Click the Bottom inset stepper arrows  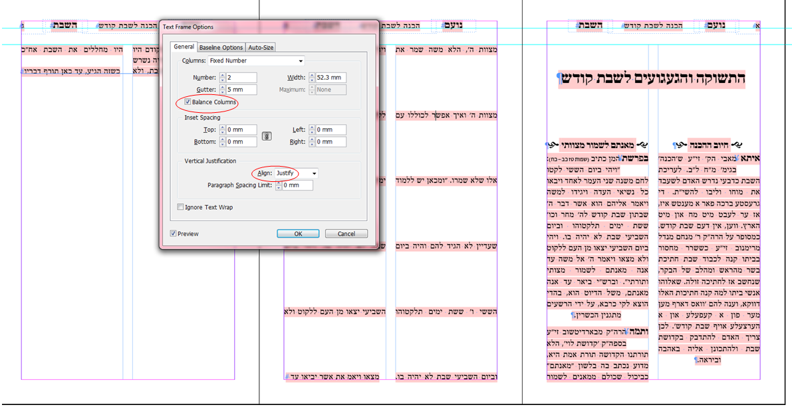tap(222, 141)
